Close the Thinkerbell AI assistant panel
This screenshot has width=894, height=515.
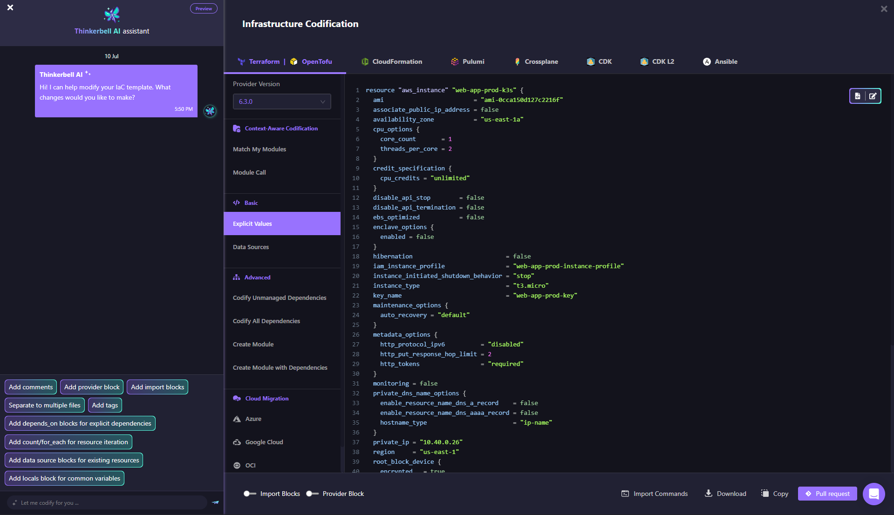coord(10,7)
